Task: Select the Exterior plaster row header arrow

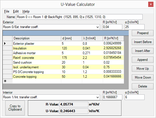Action: click(8, 43)
